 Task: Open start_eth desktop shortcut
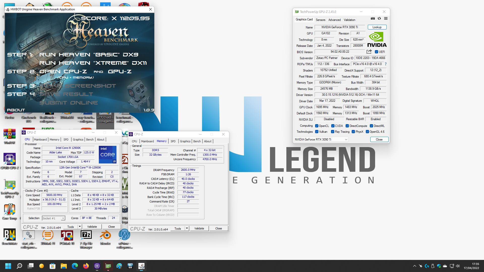pyautogui.click(x=28, y=239)
